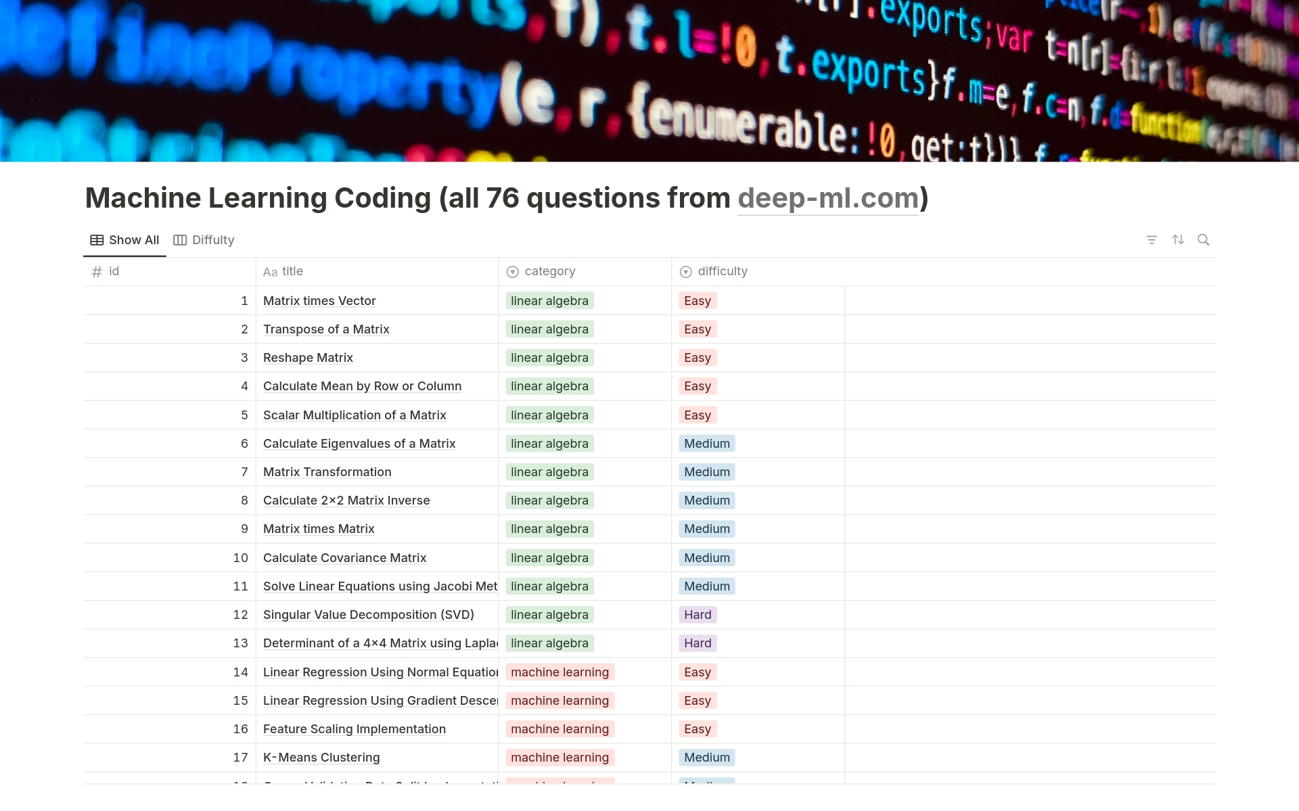Click the board icon beside Diffulty

180,240
